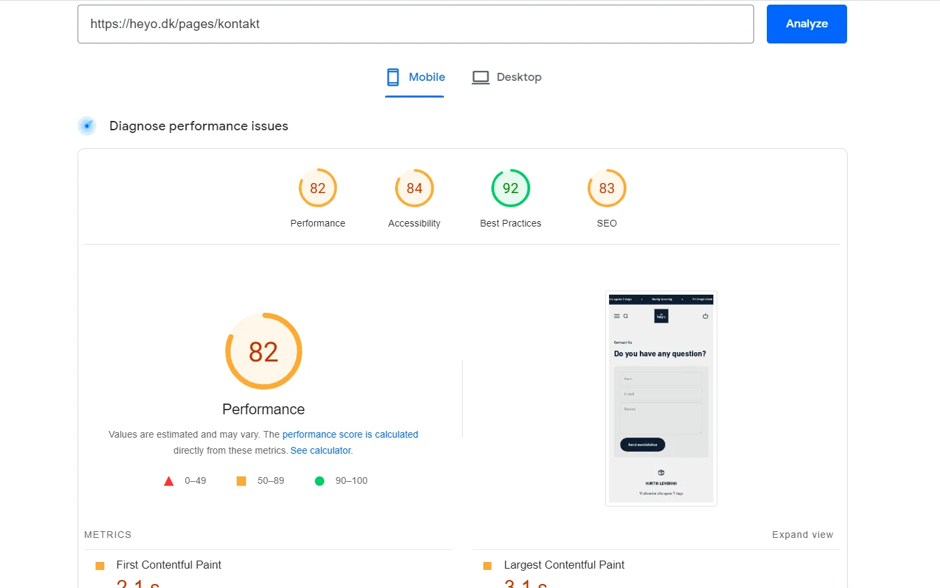Click the orange square 50–89 legend icon
940x588 pixels.
(x=241, y=481)
